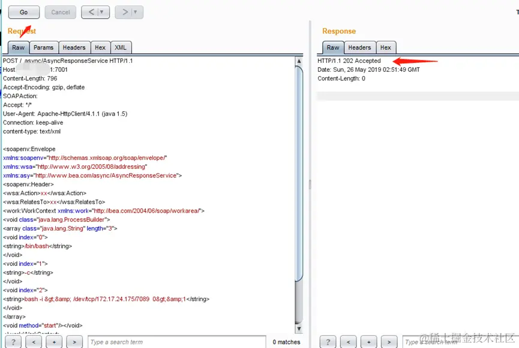Click response search previous match button

point(348,342)
